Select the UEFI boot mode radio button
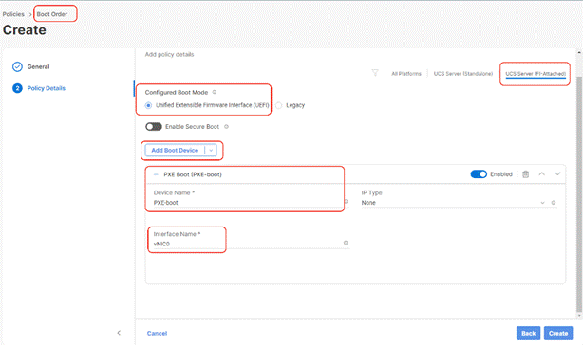583x345 pixels. pos(148,105)
